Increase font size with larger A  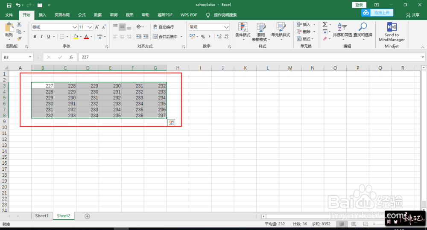[97, 27]
